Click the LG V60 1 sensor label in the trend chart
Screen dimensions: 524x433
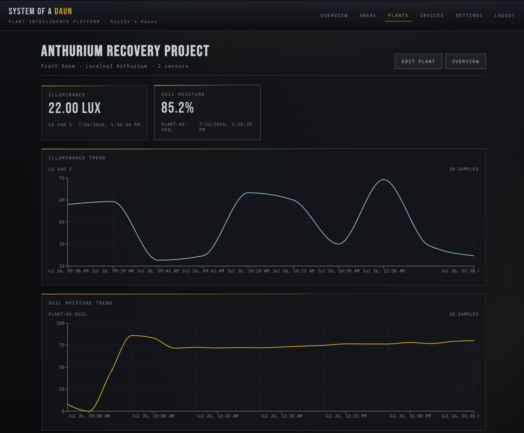pos(60,169)
